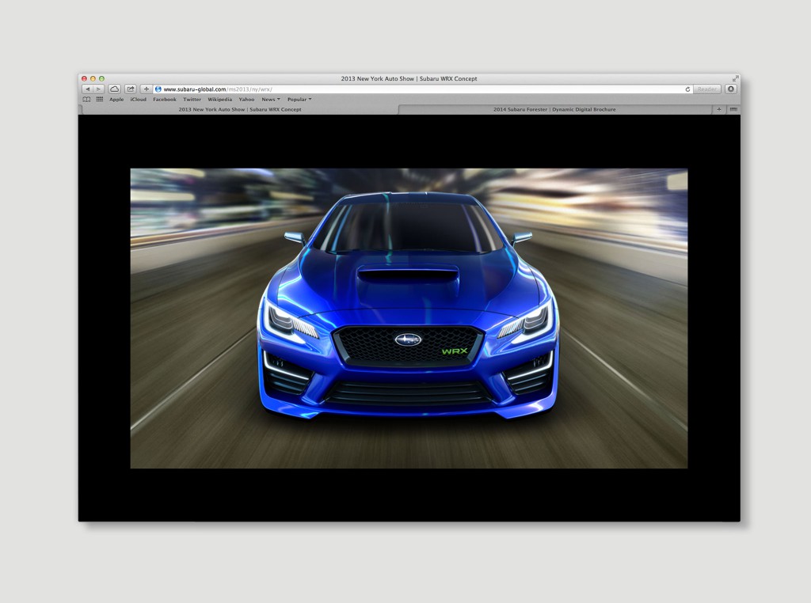Screen dimensions: 811x603
Task: Show the Reading List book icon
Action: pos(86,99)
